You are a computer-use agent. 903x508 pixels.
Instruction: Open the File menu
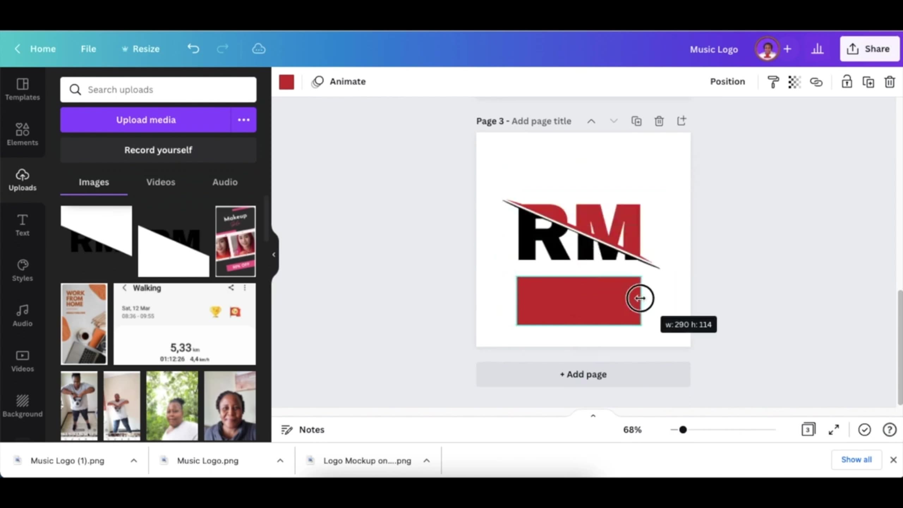88,49
